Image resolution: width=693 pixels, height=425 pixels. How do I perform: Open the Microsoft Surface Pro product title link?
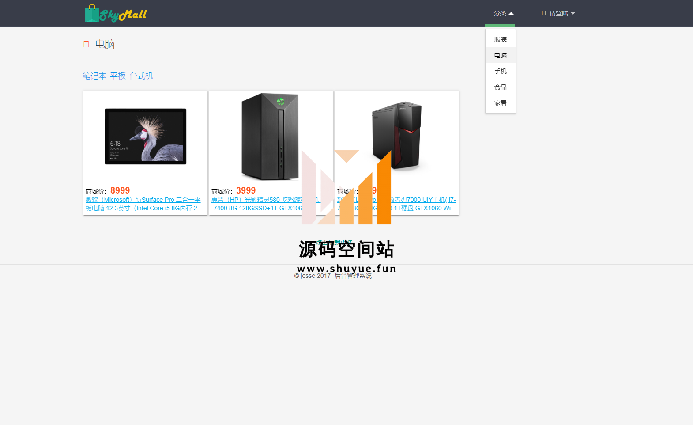(x=144, y=204)
